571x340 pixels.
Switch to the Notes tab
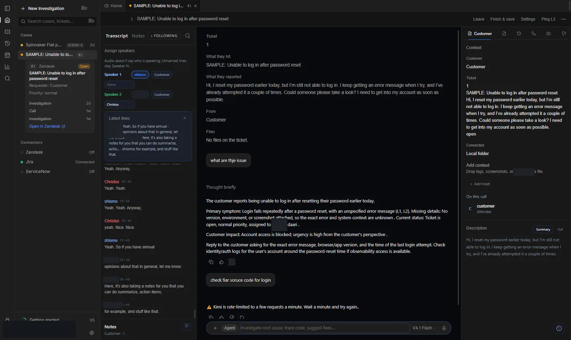(138, 36)
